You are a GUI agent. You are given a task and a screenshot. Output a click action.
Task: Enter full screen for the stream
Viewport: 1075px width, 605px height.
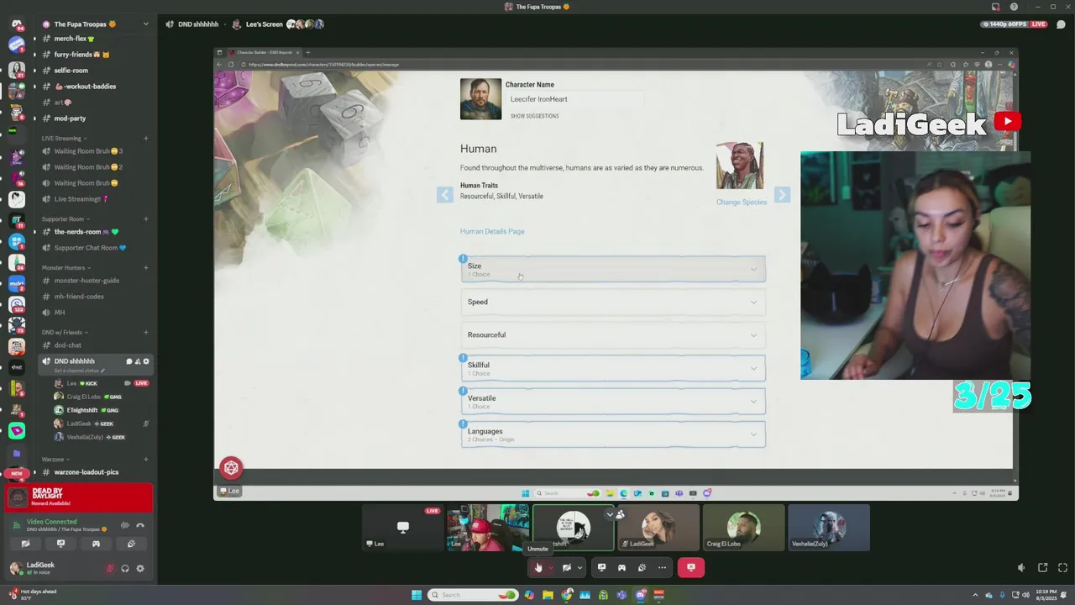1062,567
